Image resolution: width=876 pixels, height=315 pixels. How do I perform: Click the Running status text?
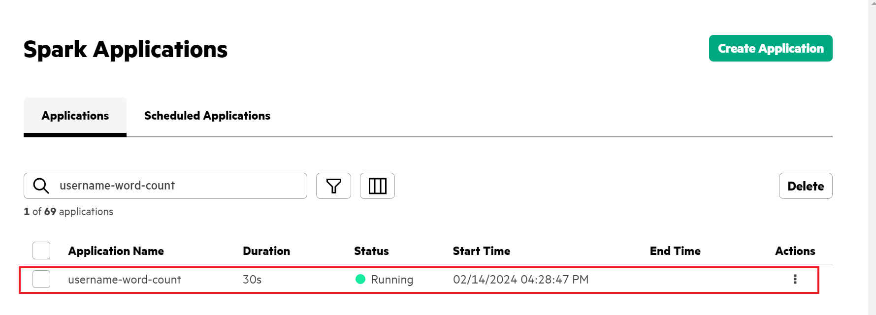(x=392, y=280)
